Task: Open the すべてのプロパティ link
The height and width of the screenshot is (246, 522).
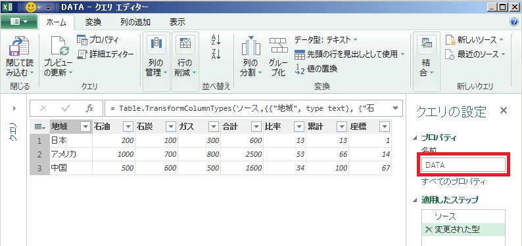Action: tap(454, 182)
